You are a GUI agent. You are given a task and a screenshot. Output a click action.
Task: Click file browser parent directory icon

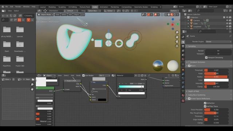click(11, 16)
